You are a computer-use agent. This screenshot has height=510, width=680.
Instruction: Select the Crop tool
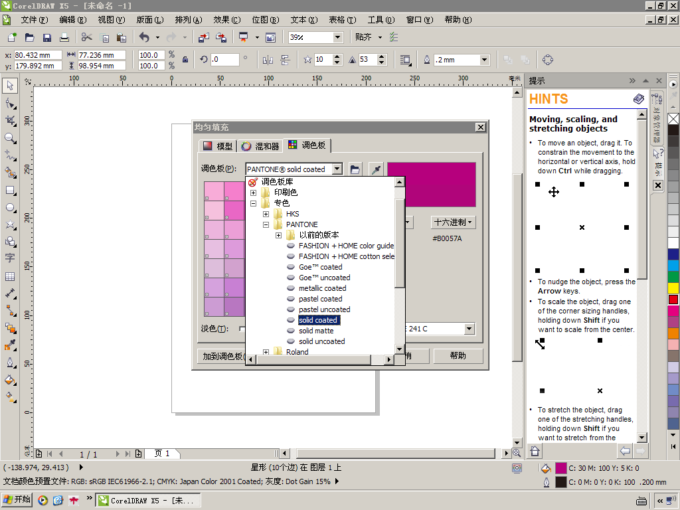click(10, 121)
